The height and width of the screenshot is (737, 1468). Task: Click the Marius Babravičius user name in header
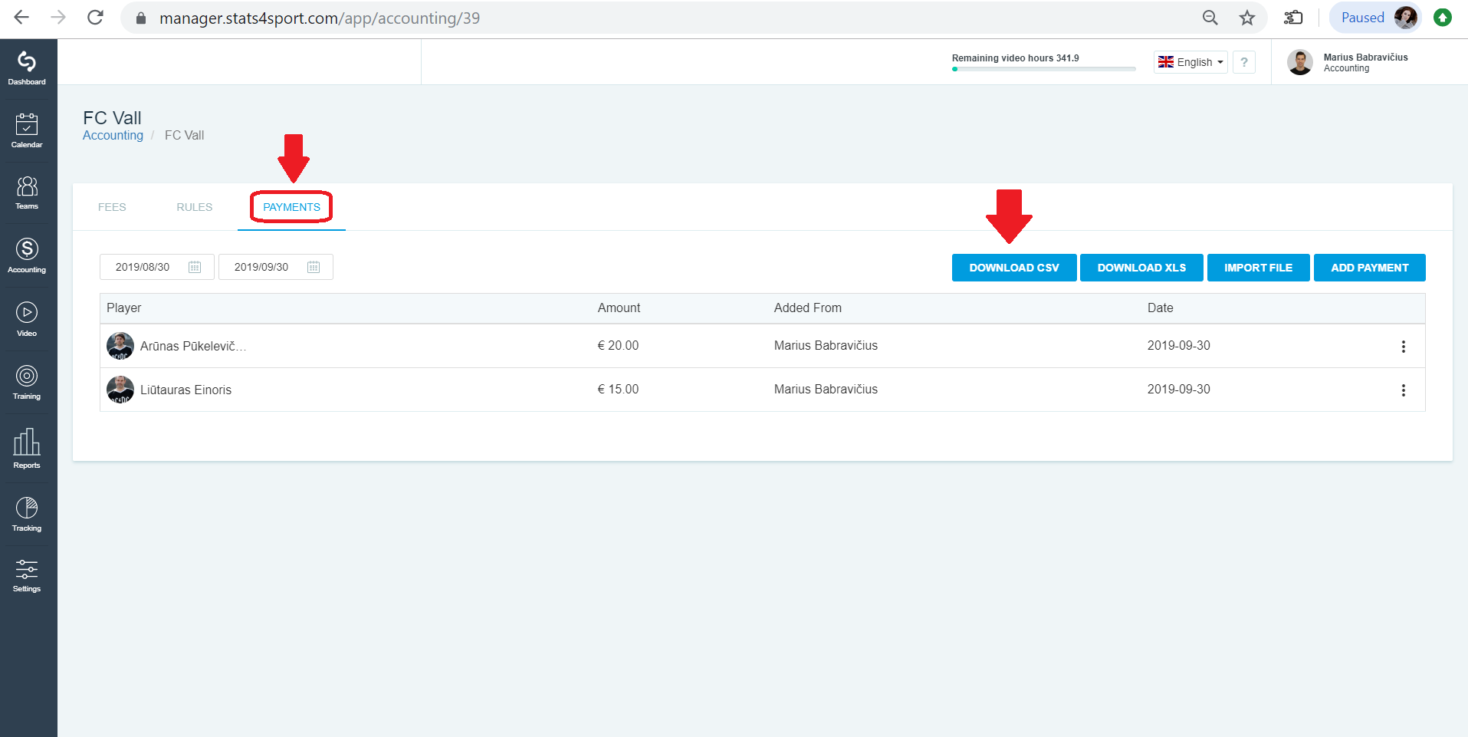(1366, 58)
